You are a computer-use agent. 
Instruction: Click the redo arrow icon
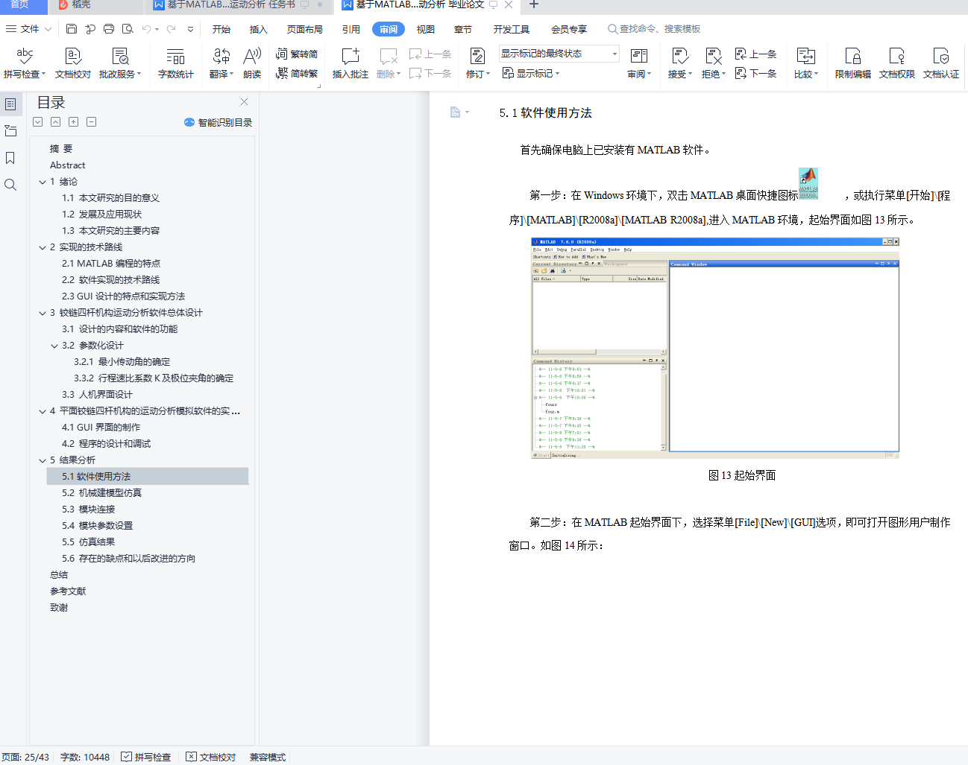coord(172,29)
